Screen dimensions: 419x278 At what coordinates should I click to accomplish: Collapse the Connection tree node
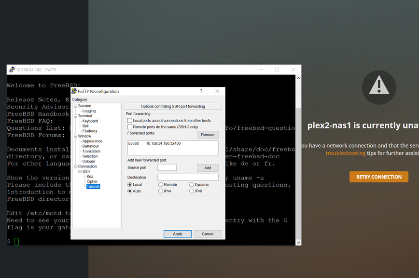(x=76, y=167)
